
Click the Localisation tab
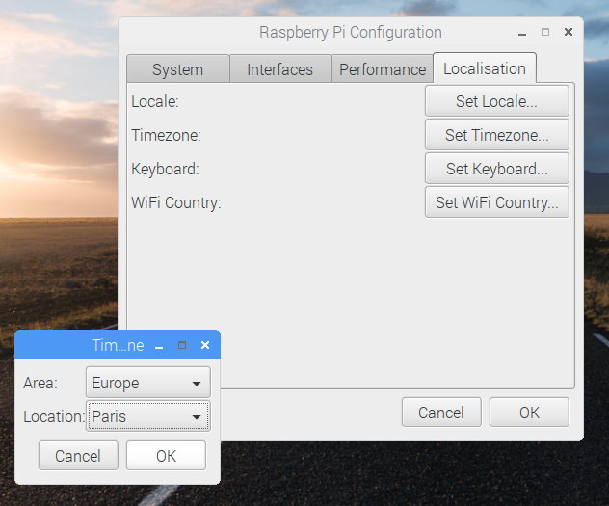(x=485, y=68)
